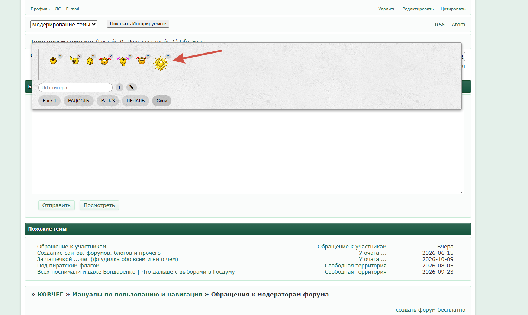Click the Редактировать post link
This screenshot has width=528, height=315.
click(x=418, y=9)
